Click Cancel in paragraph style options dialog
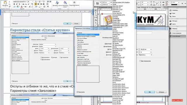Image resolution: width=187 pixels, height=105 pixels. (x=161, y=92)
